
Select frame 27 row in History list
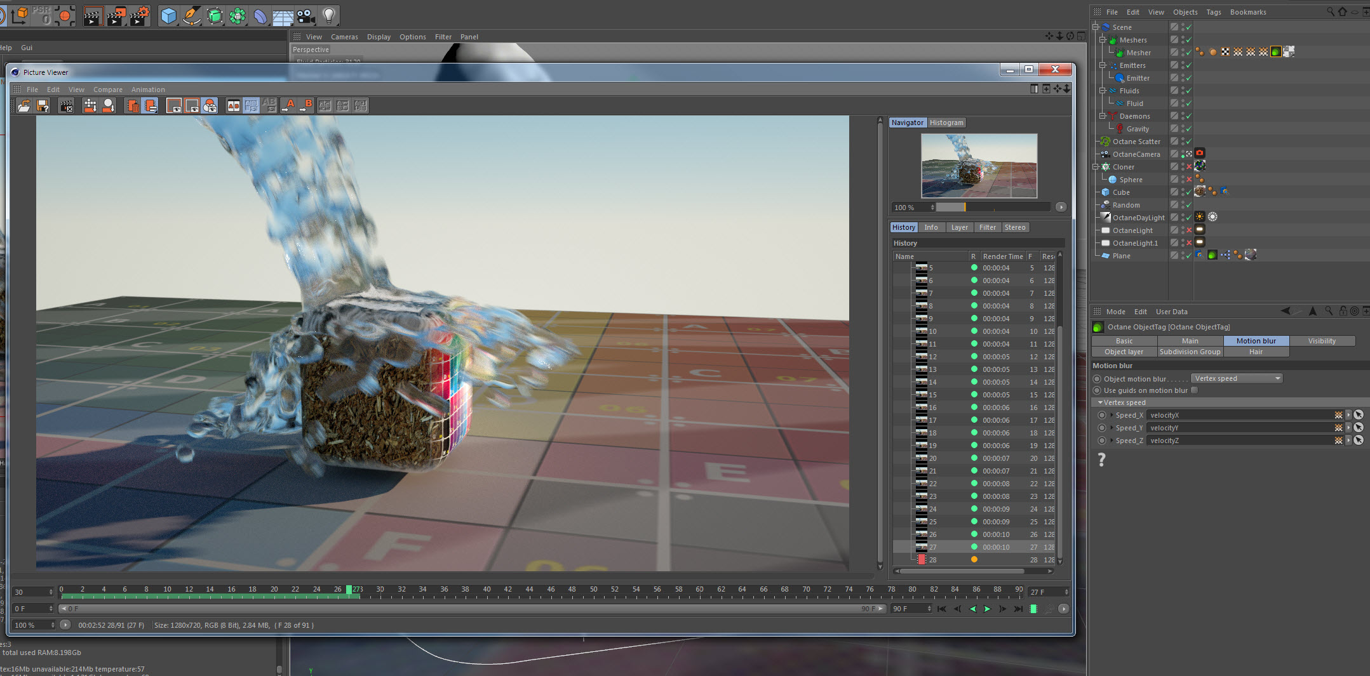tap(974, 547)
